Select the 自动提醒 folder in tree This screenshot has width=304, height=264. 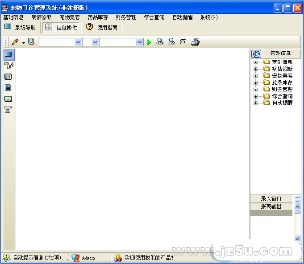pos(278,103)
